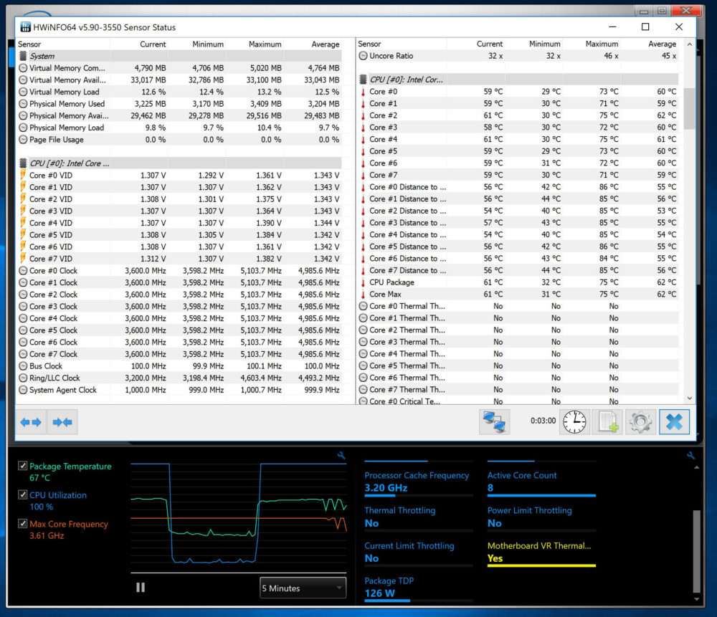Minimize the HWiNFO64 Sensor Status window

(x=613, y=27)
